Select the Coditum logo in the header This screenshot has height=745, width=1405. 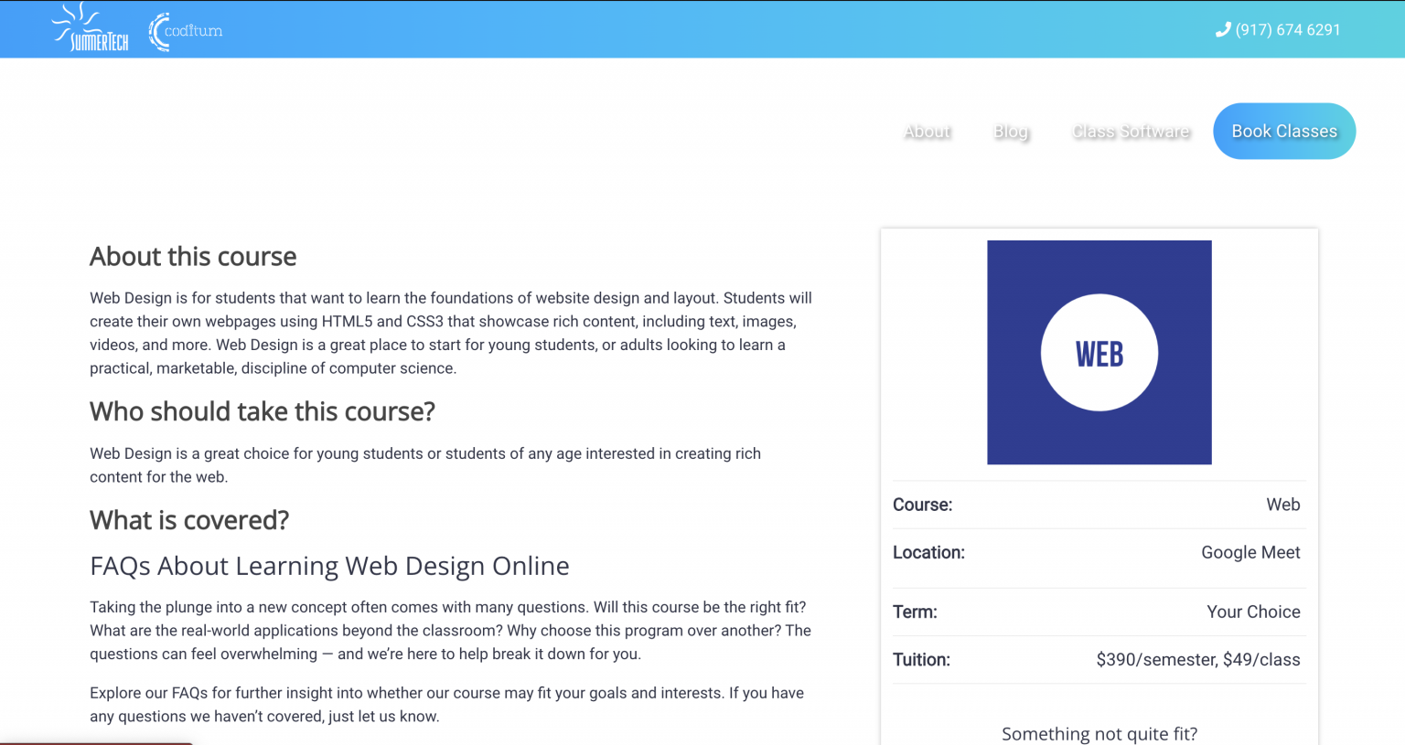click(x=185, y=28)
